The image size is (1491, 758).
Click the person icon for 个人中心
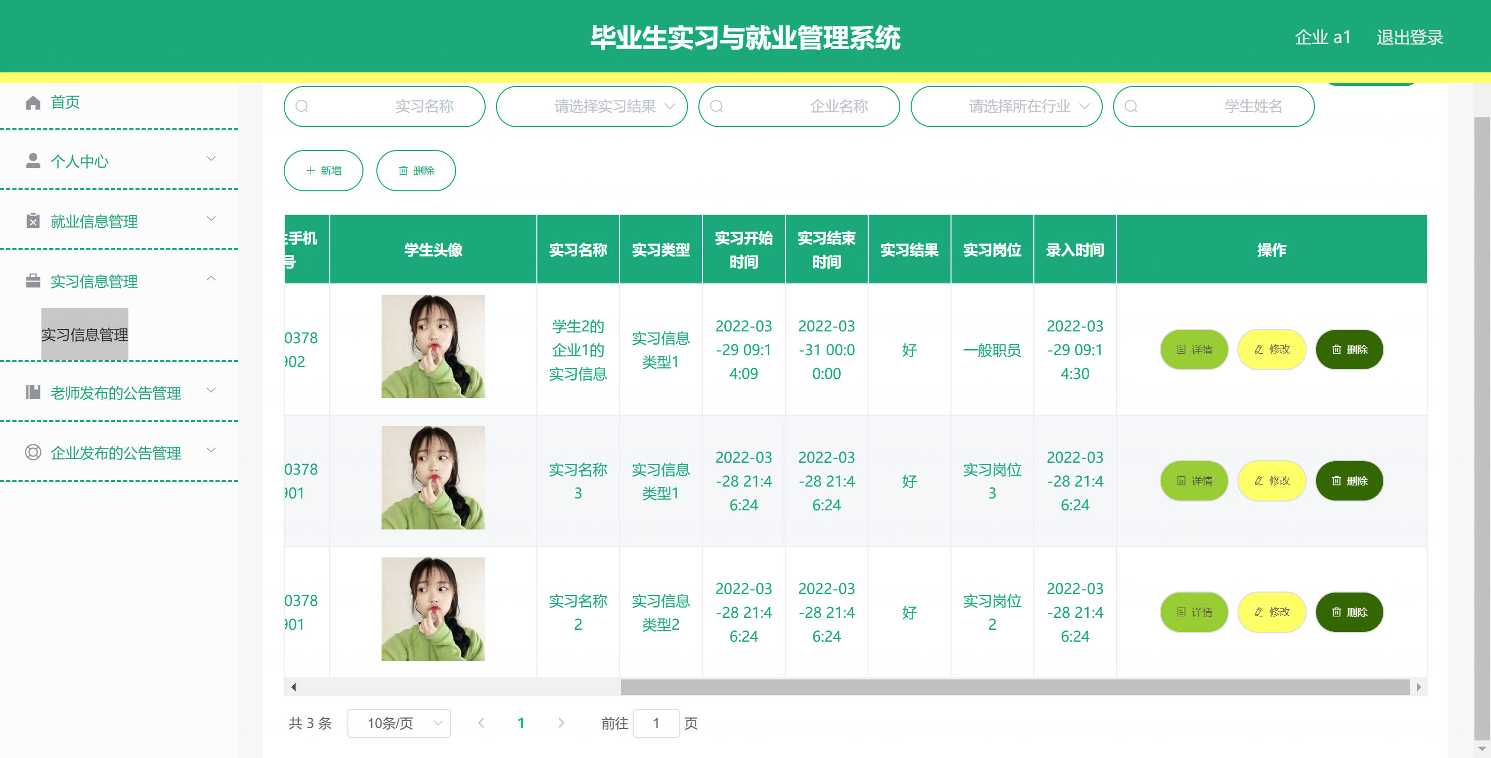(x=33, y=161)
